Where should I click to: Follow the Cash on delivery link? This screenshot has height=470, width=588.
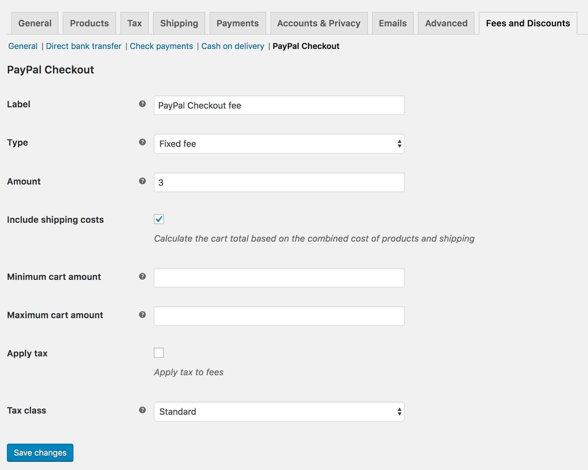coord(233,46)
